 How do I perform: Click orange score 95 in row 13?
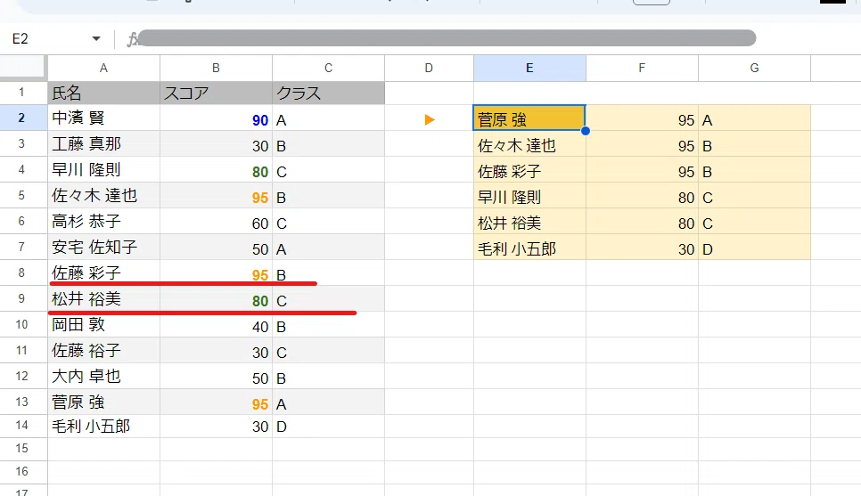216,401
